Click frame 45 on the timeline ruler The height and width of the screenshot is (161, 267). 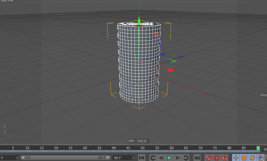[x=128, y=148]
